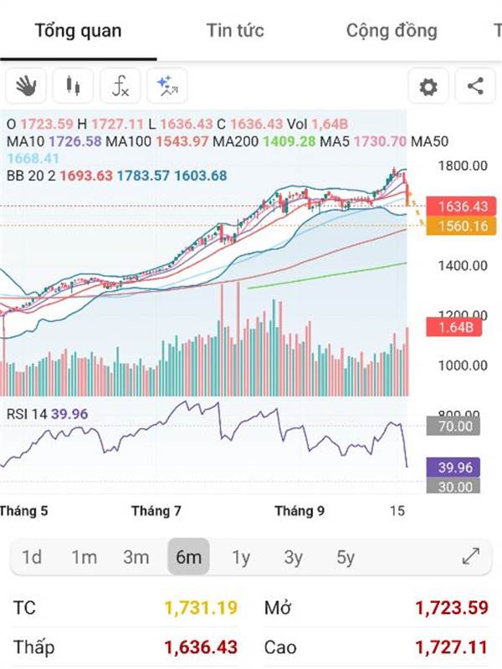Select the 1m timeframe
The width and height of the screenshot is (502, 669).
point(84,557)
